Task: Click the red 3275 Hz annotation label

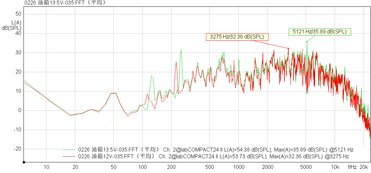Action: point(237,37)
